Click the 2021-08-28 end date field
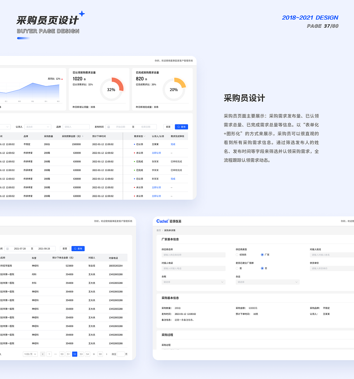354x379 pixels. [44, 249]
